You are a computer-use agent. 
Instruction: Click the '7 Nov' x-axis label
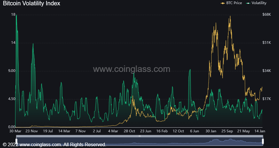(80, 131)
